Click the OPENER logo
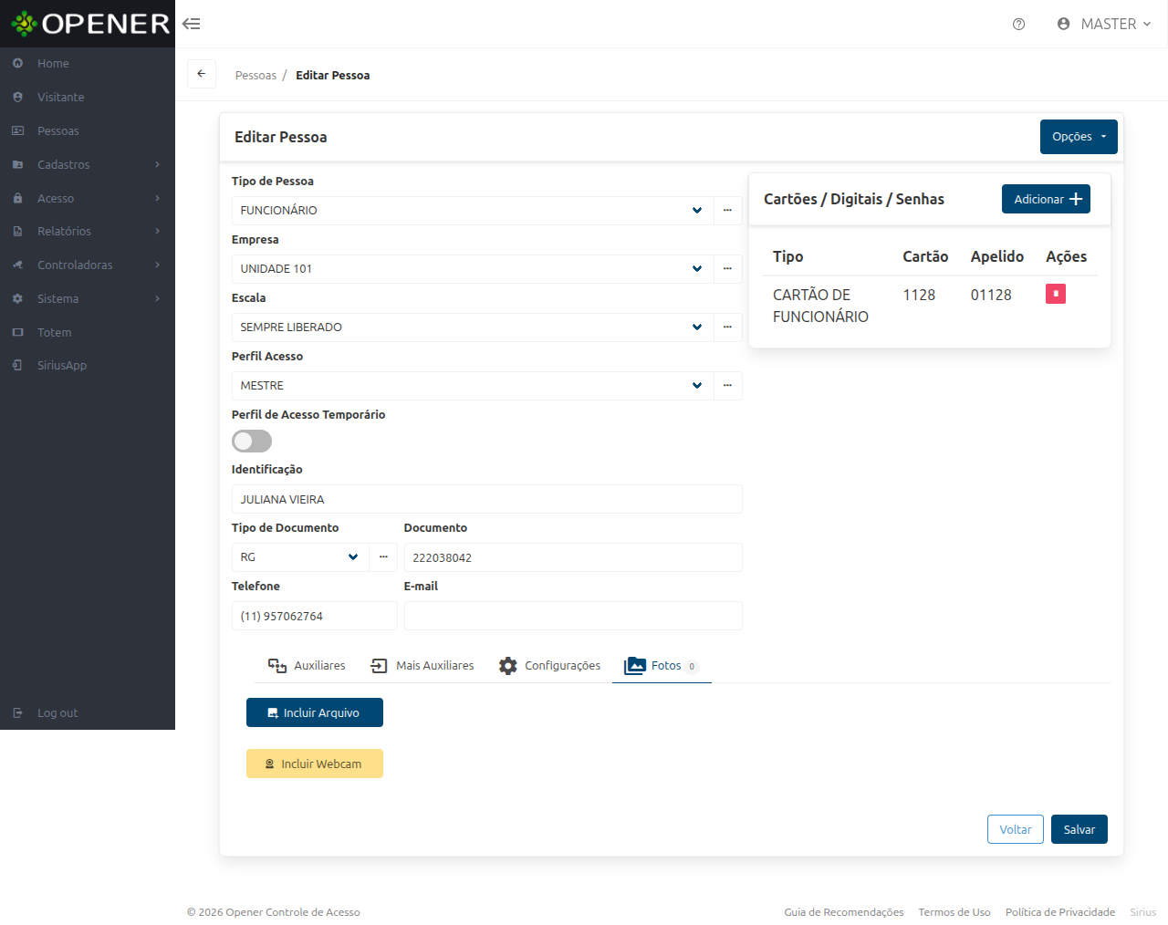This screenshot has height=925, width=1168. click(x=90, y=24)
